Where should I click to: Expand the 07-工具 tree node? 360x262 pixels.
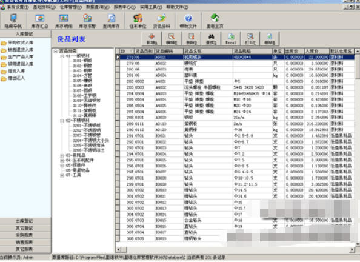62,176
